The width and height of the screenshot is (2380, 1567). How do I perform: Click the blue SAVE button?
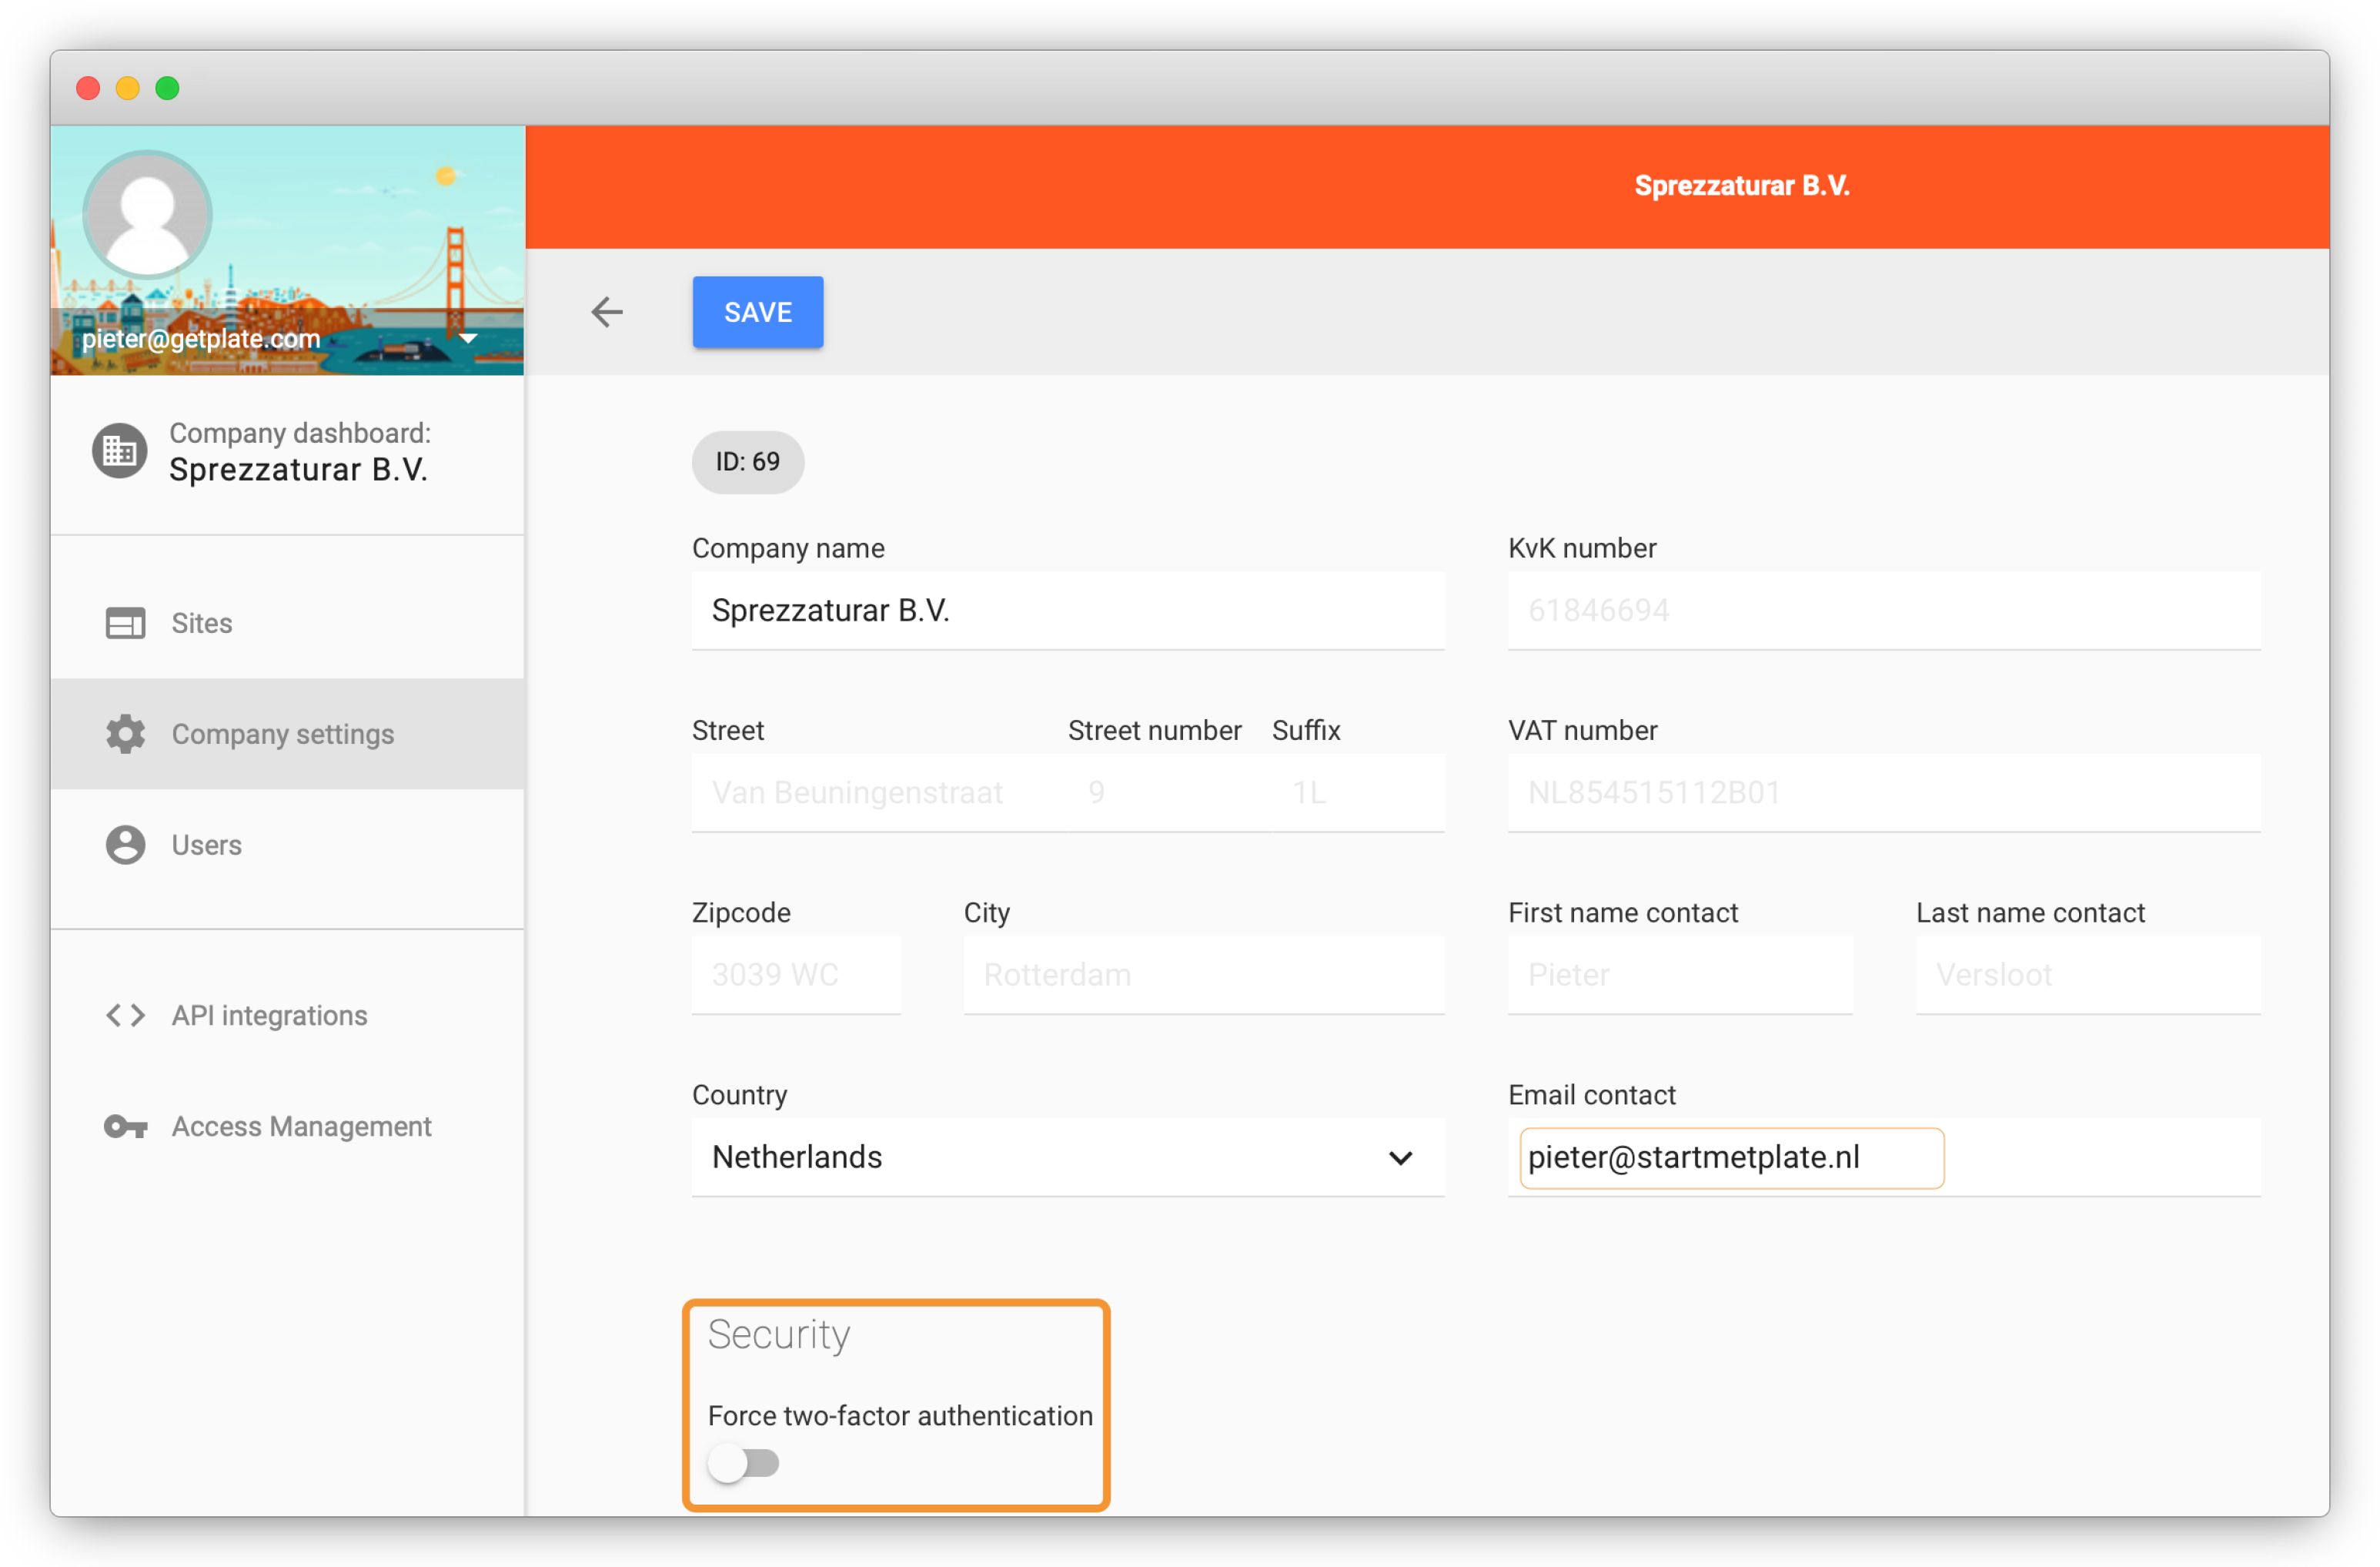(758, 312)
